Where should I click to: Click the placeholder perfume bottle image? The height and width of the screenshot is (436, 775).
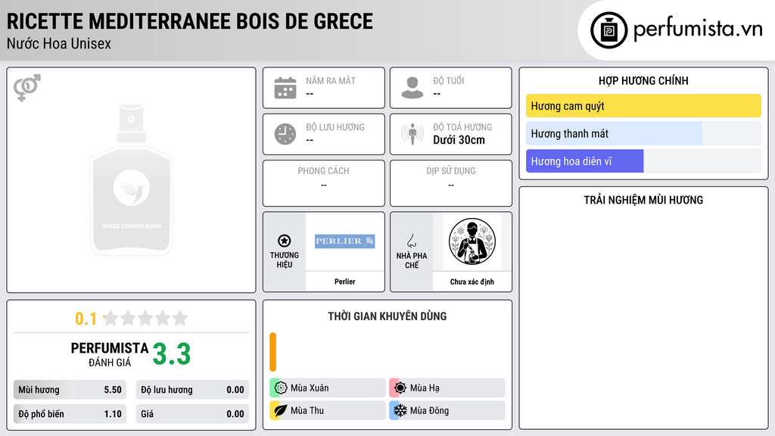pos(132,180)
